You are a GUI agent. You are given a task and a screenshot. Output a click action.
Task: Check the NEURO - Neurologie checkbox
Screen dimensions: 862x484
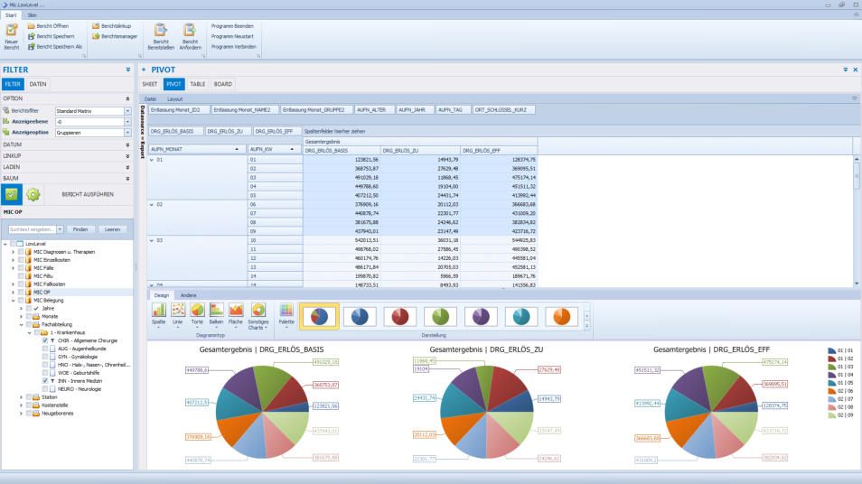pyautogui.click(x=45, y=389)
